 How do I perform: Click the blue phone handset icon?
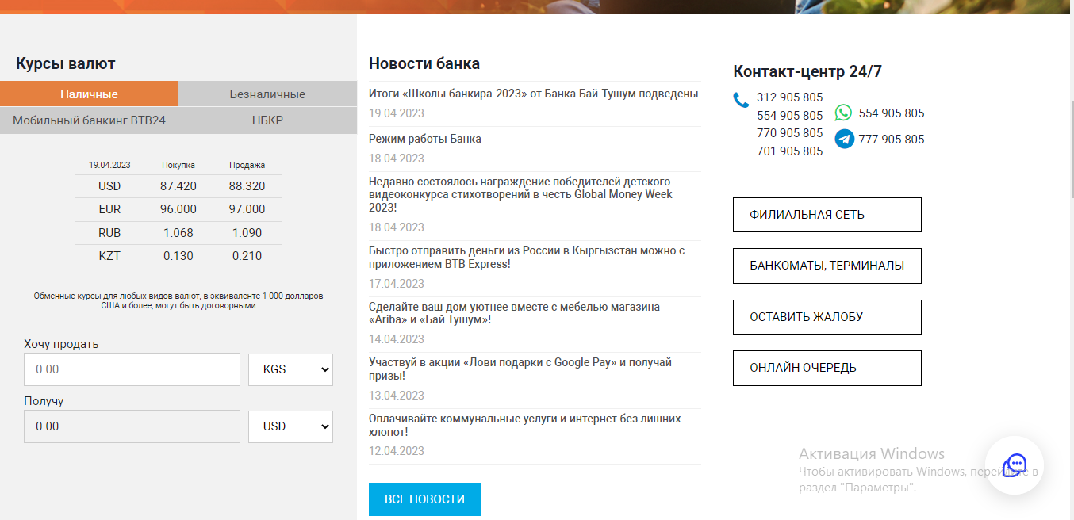point(741,100)
